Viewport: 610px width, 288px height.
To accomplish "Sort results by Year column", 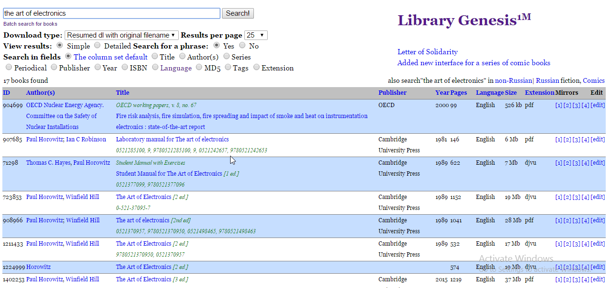I will 442,93.
